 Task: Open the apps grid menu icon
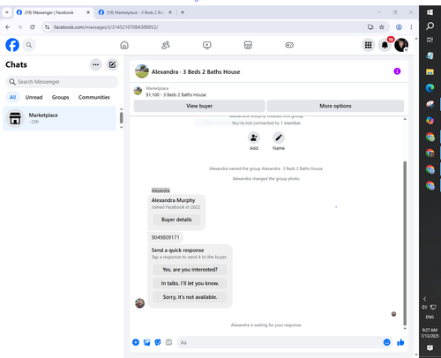pos(368,45)
